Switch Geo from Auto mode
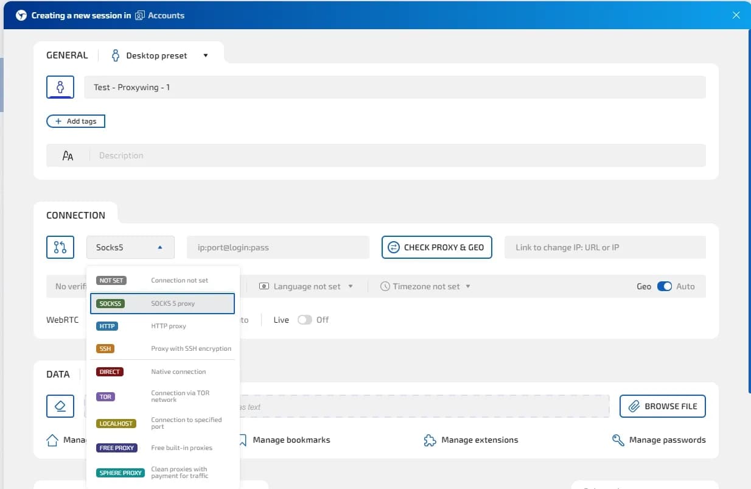Screen dimensions: 751x489 [x=665, y=286]
